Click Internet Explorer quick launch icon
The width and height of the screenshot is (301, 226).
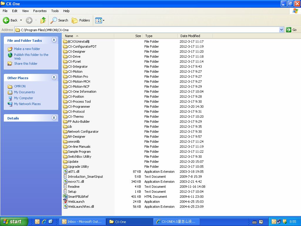(x=44, y=222)
